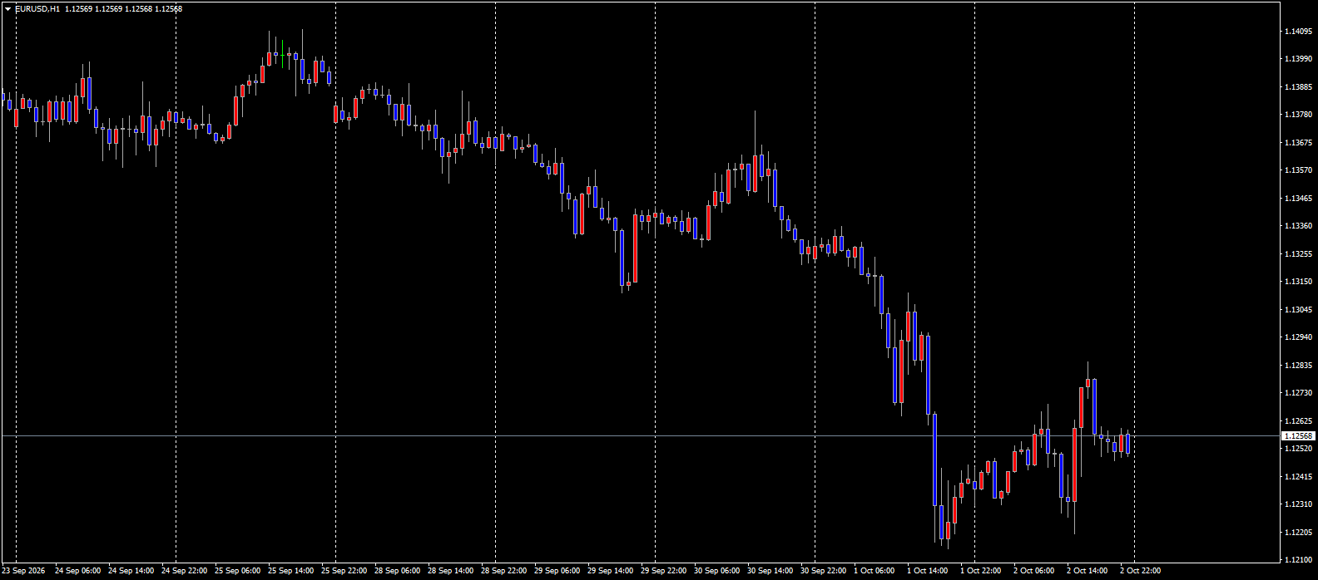This screenshot has height=580, width=1318.
Task: Select the current price tag 1.12568
Action: 1298,435
